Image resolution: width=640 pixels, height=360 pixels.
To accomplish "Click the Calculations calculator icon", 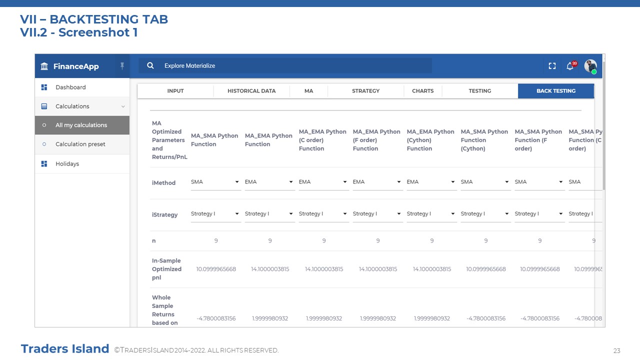I will (44, 106).
